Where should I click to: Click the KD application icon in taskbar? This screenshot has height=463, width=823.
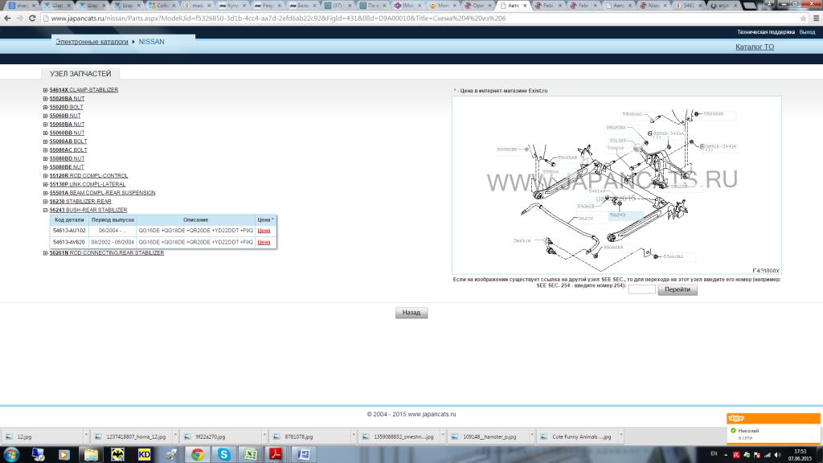(x=144, y=455)
